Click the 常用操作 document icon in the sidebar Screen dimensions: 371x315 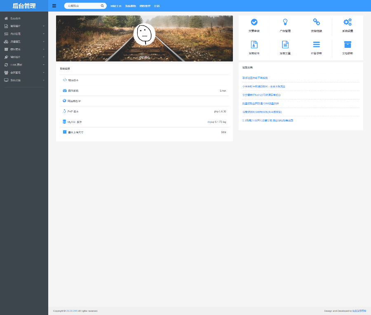pyautogui.click(x=6, y=26)
